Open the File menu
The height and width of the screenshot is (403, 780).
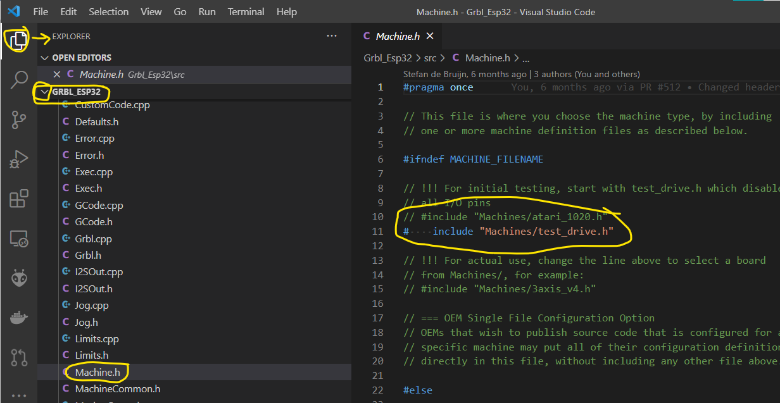point(41,12)
